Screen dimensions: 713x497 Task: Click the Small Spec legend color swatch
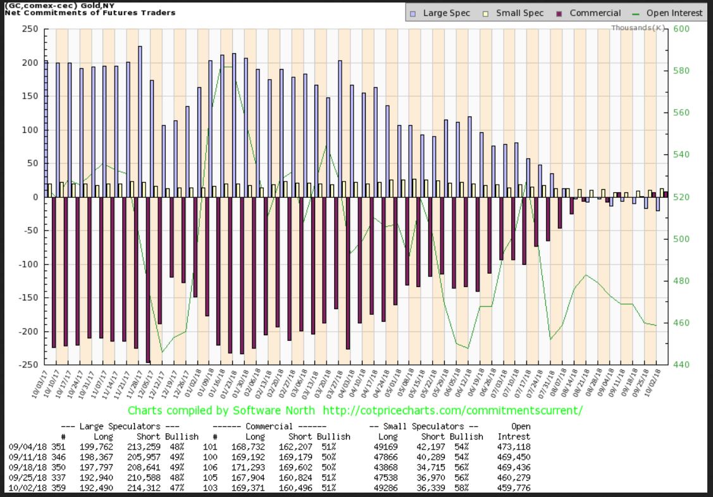pos(486,13)
